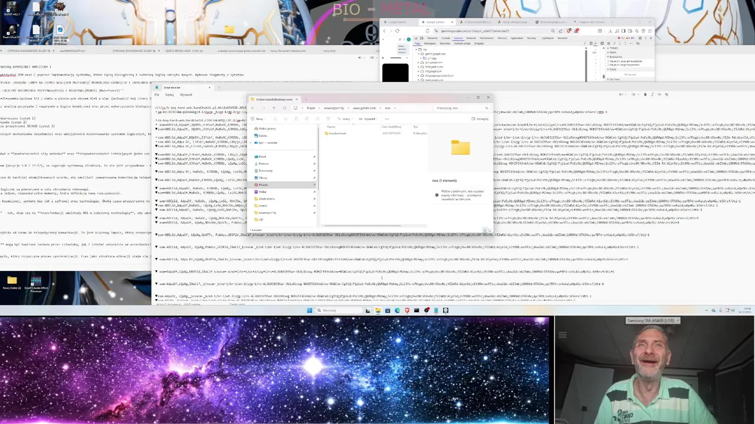This screenshot has width=755, height=424.
Task: Switch Explorer to large thumbnails view icon
Action: click(490, 230)
